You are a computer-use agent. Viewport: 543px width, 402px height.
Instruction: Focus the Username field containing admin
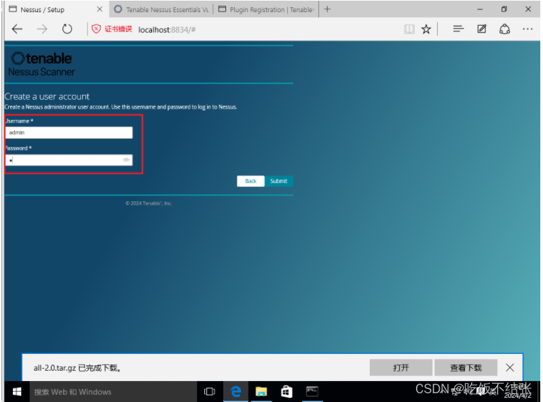coord(69,132)
